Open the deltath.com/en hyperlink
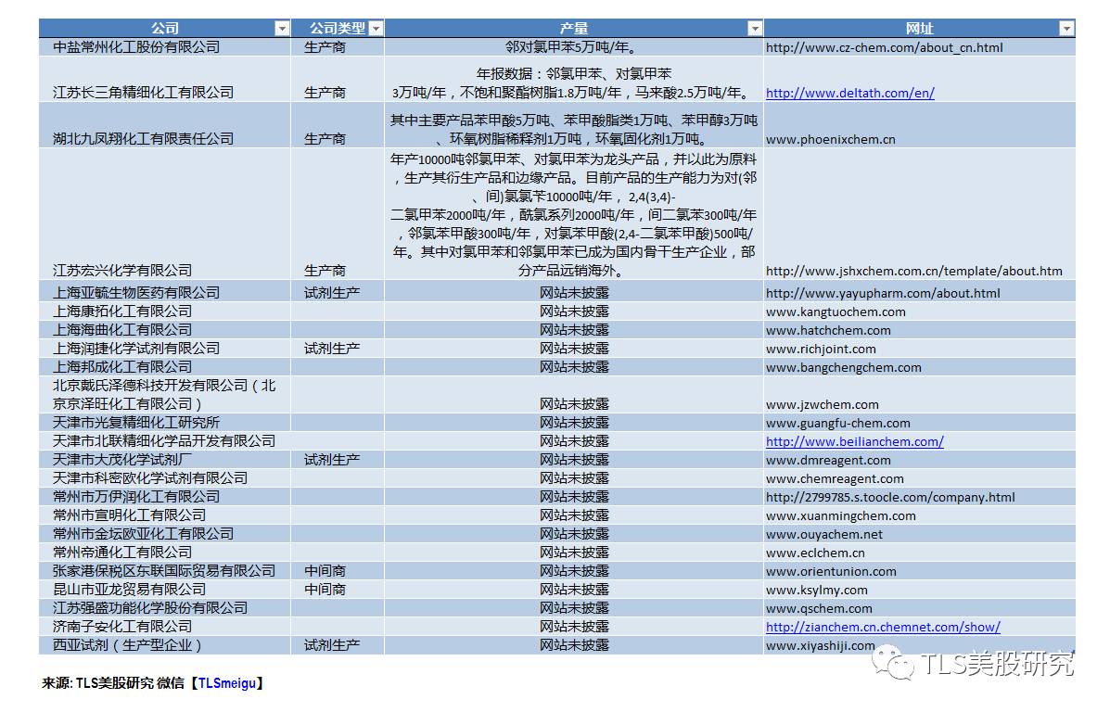1110x712 pixels. pos(849,93)
